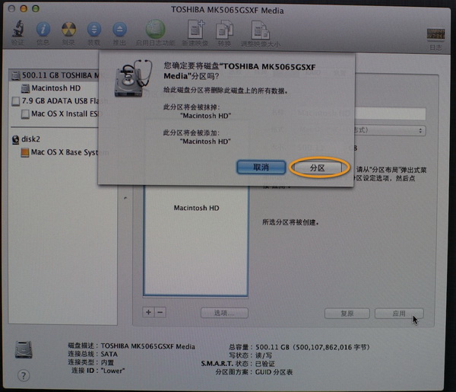456x392 pixels.
Task: Select Macintosh HD partition layout block
Action: [196, 241]
